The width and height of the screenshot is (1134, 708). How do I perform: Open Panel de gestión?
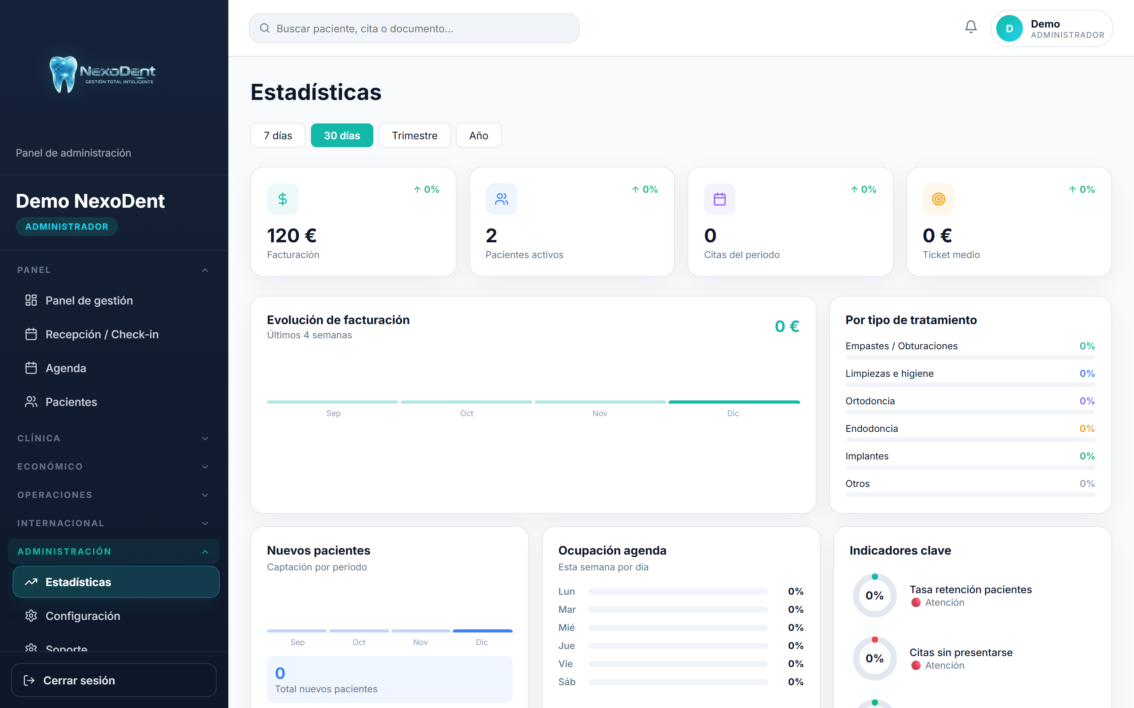point(116,300)
